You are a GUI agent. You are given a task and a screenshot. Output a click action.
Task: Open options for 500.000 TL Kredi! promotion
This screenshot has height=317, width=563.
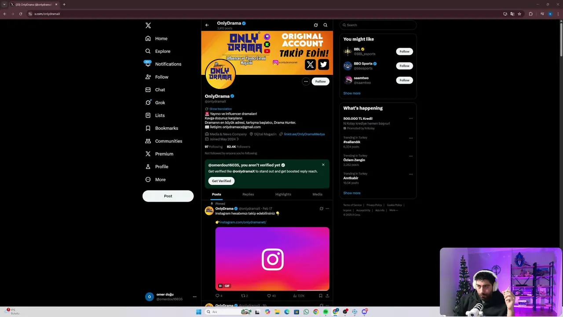pyautogui.click(x=411, y=118)
